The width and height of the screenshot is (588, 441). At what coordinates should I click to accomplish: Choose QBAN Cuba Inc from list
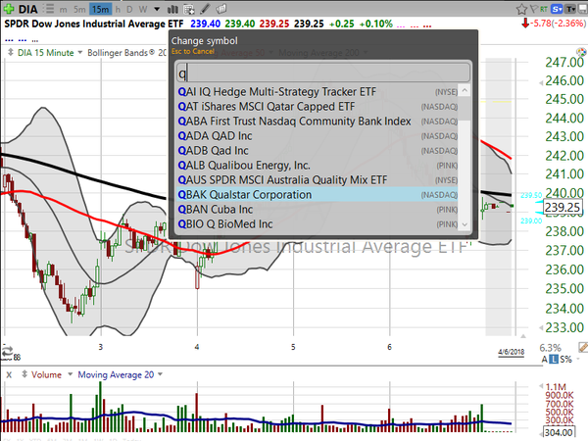coord(317,210)
